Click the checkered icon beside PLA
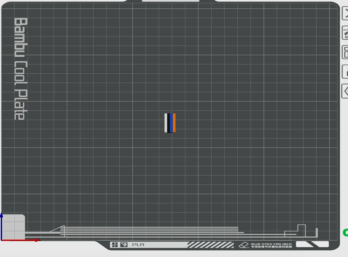348x257 pixels. [x=124, y=245]
